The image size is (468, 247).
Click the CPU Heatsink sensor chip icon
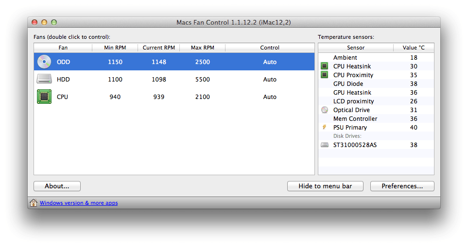tap(325, 66)
